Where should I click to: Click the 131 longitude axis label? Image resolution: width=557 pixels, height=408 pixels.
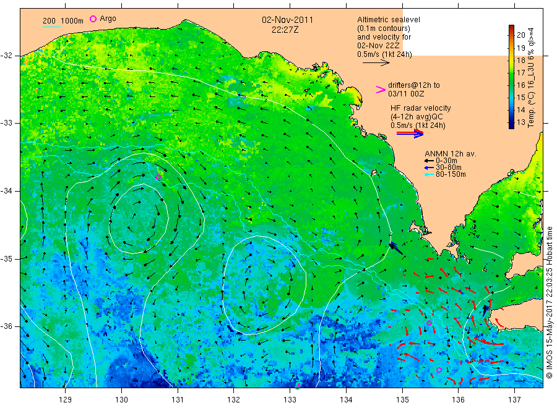coord(178,400)
